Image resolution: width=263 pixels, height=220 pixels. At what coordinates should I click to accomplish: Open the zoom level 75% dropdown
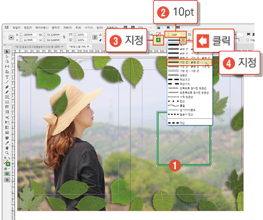(x=151, y=27)
